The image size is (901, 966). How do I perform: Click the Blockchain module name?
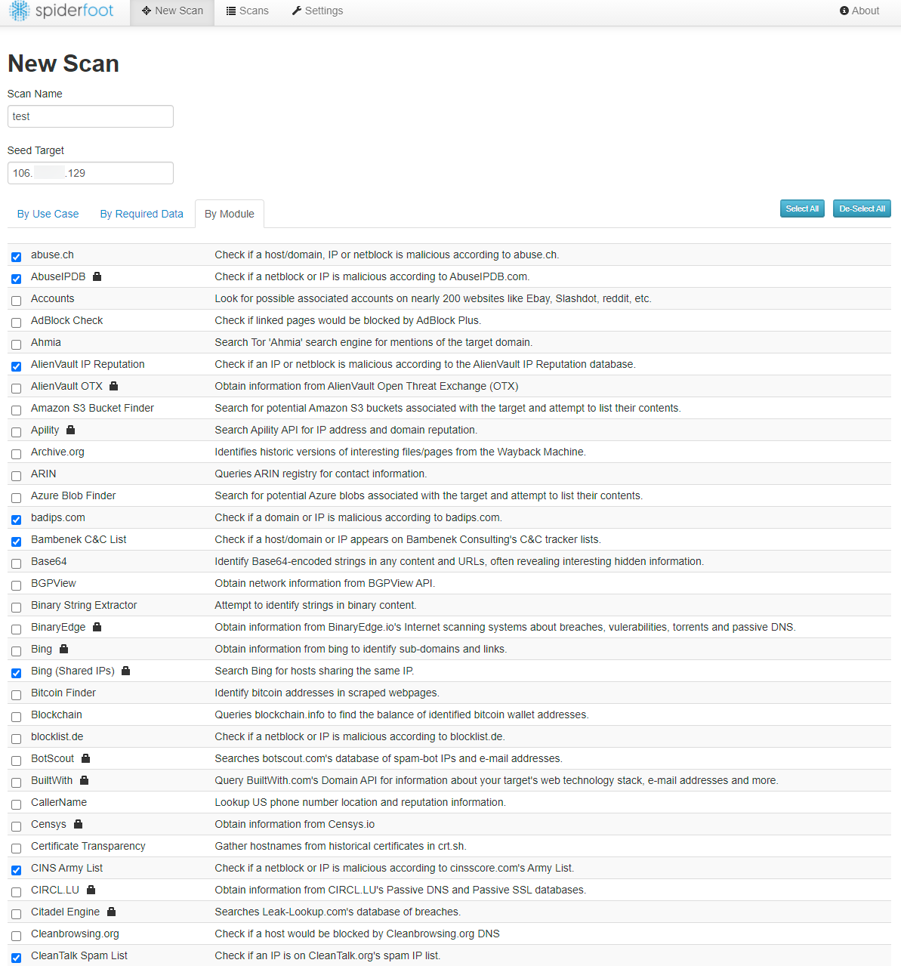(57, 714)
